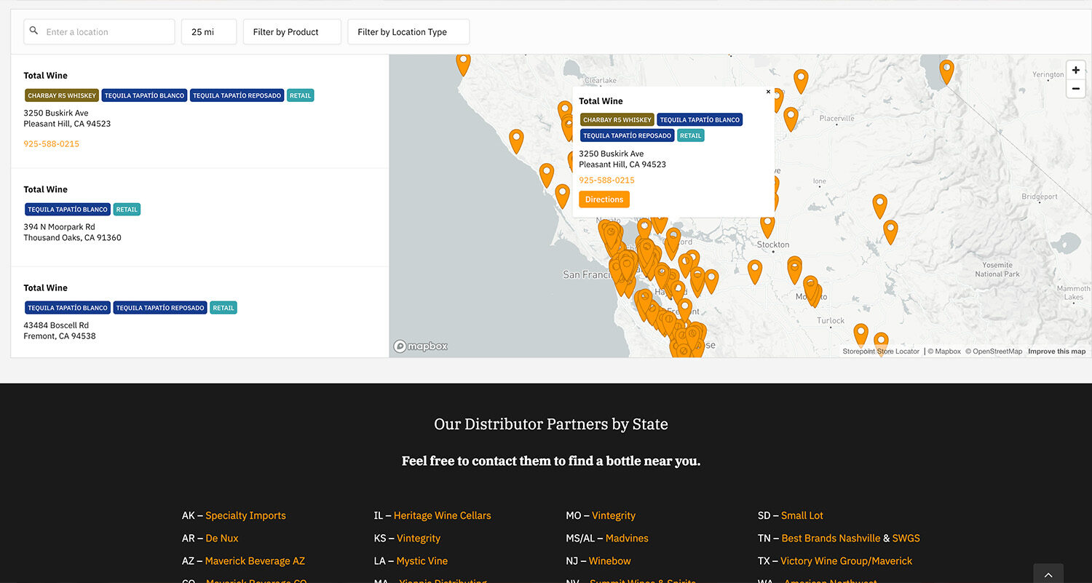
Task: Zoom in on the map
Action: pyautogui.click(x=1075, y=71)
